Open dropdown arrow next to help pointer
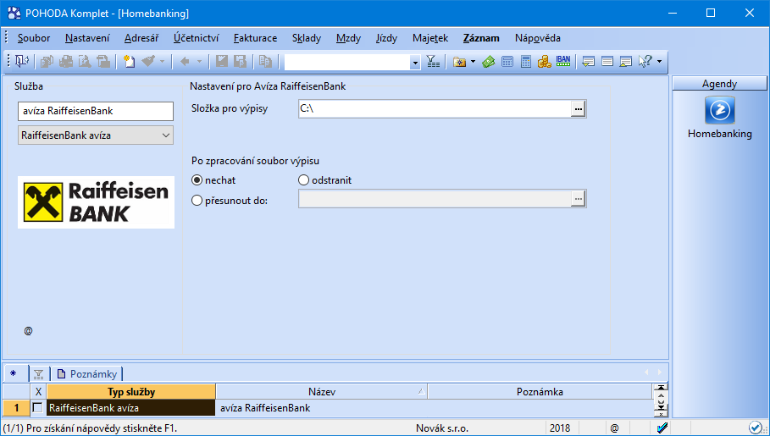The image size is (770, 436). tap(659, 61)
